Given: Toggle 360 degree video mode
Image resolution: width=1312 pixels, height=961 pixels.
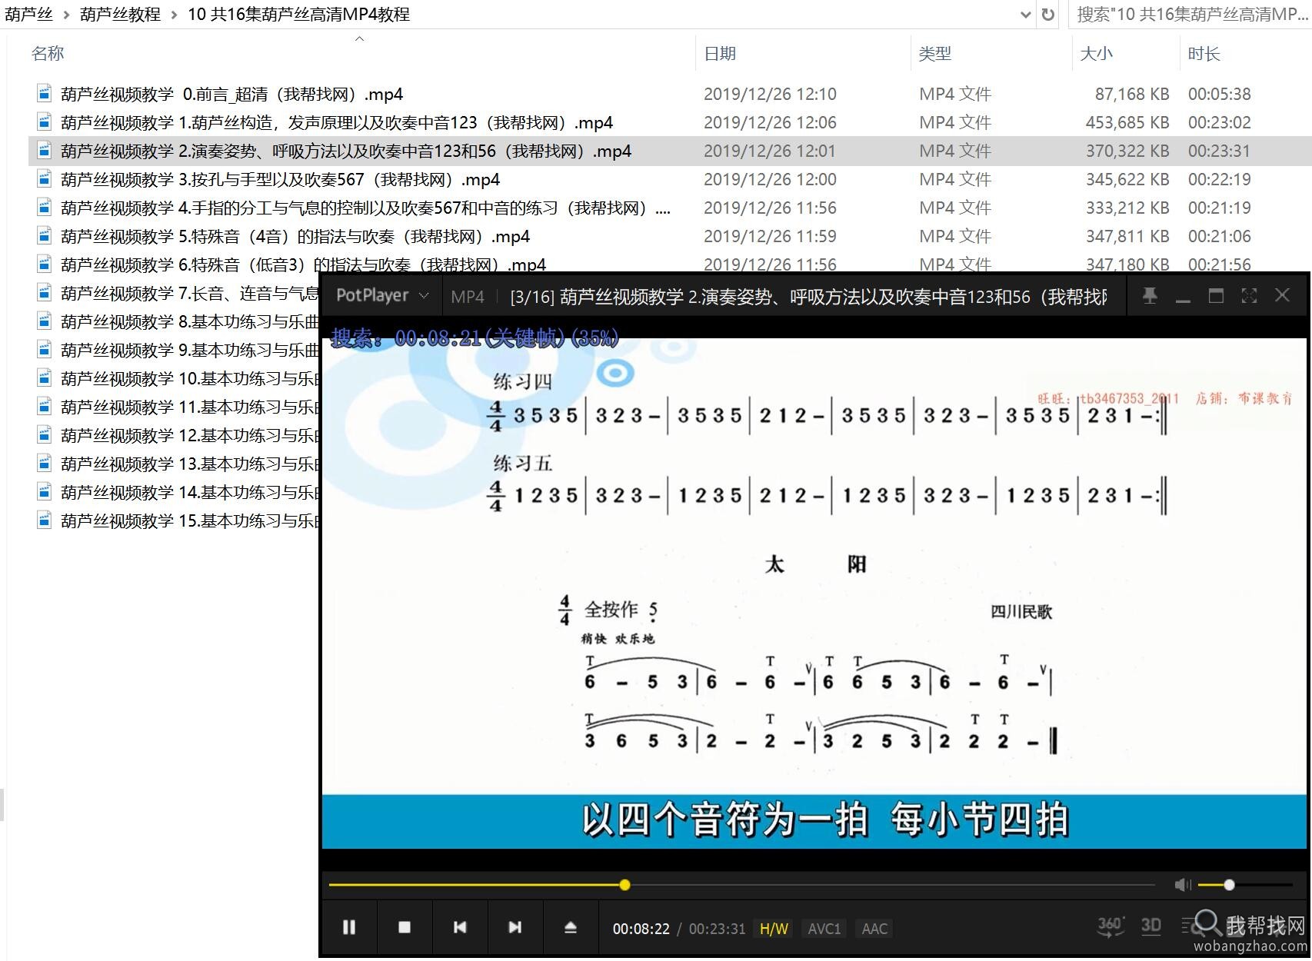Looking at the screenshot, I should click(x=1110, y=926).
